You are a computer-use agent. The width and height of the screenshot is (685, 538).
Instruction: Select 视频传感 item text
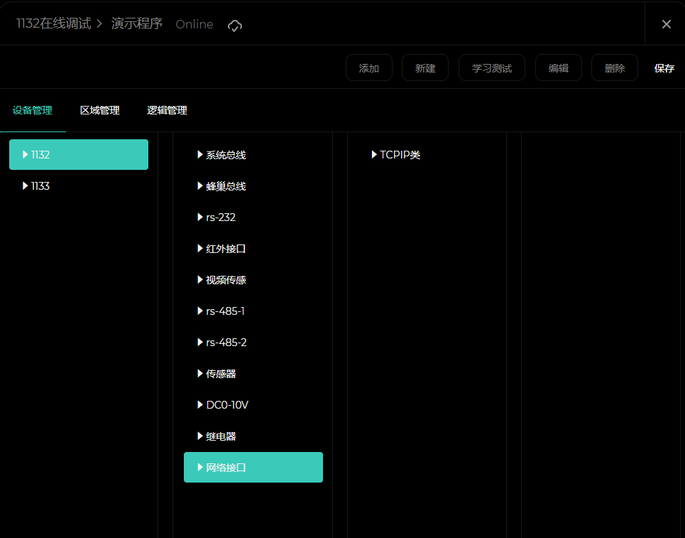[226, 280]
